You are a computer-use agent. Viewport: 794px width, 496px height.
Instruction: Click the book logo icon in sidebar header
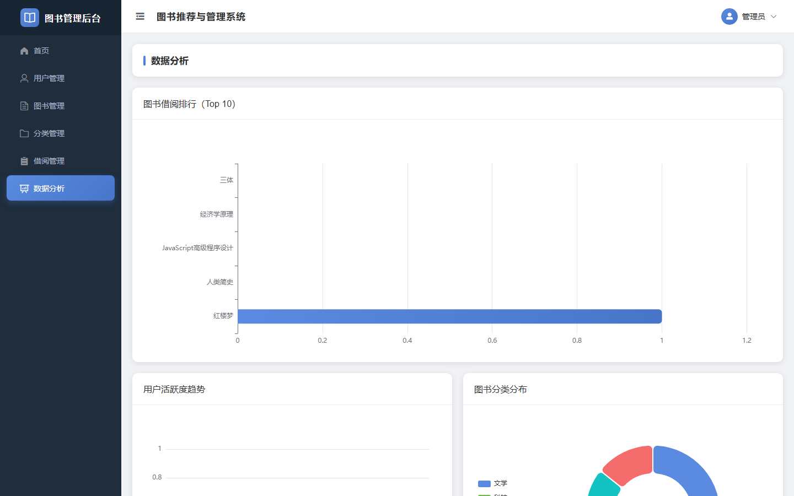(x=30, y=18)
